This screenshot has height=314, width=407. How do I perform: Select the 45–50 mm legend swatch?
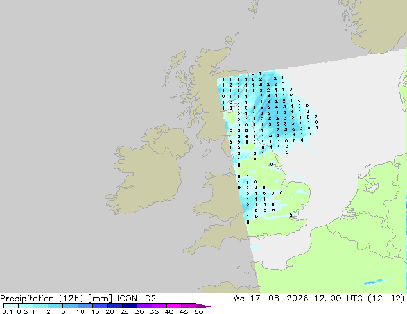point(189,306)
